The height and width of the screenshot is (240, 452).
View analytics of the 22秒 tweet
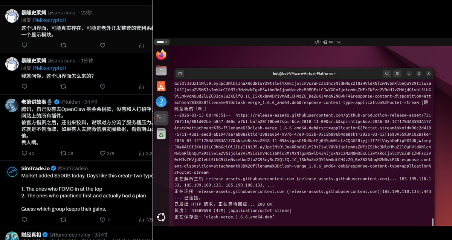(142, 45)
